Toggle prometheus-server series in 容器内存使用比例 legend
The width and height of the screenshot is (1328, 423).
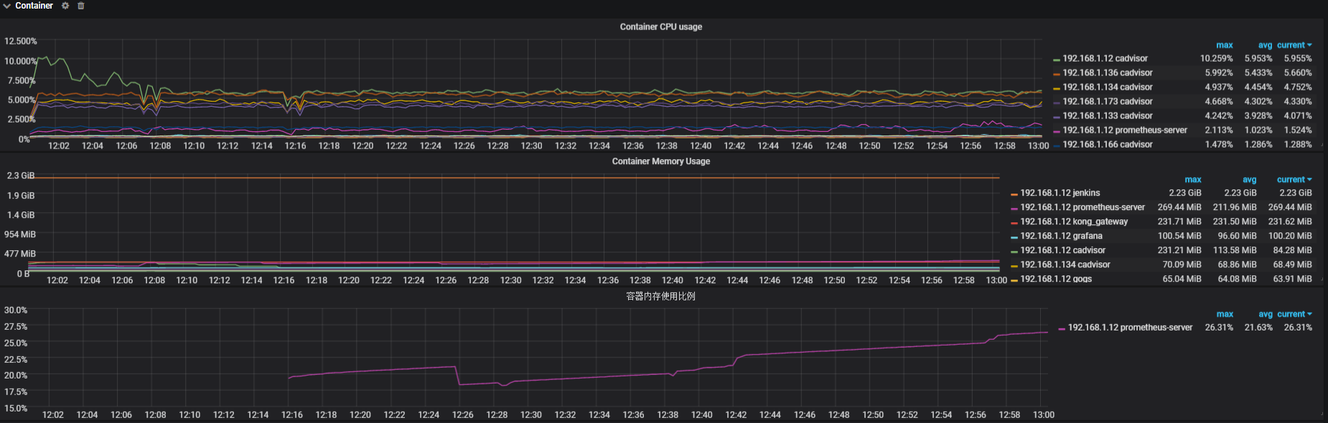click(x=1130, y=328)
